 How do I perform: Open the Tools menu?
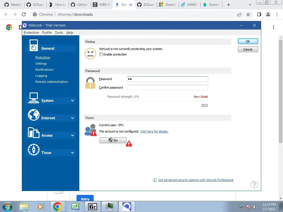click(x=59, y=33)
